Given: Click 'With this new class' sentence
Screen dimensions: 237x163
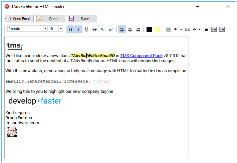Looking at the screenshot, I should point(96,71).
